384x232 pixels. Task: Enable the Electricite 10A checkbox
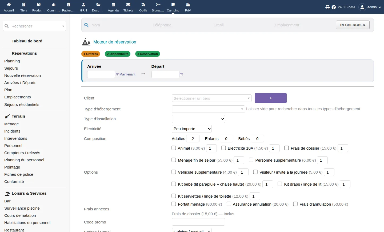224,148
